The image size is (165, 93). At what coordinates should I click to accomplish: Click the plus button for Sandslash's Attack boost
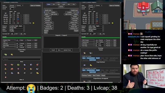pos(26,15)
